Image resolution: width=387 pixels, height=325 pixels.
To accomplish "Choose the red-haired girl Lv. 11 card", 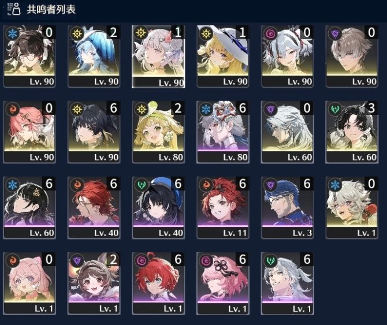I will tap(223, 208).
